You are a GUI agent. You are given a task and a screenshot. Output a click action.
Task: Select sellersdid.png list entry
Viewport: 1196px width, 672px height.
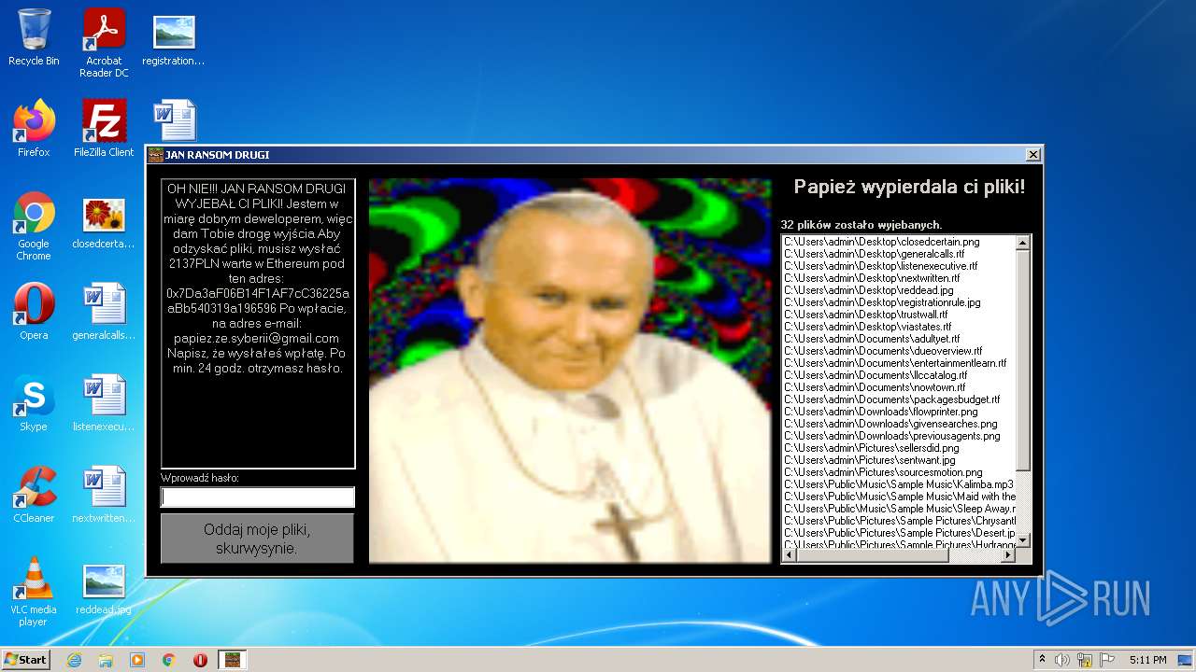point(871,448)
